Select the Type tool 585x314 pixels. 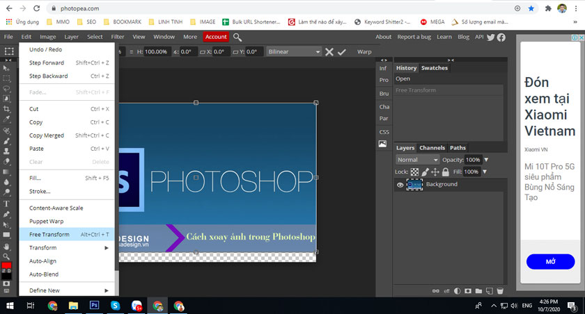point(6,204)
